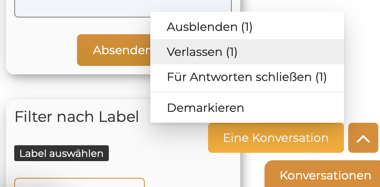
Task: Select Ausblenden (1) from the menu
Action: pyautogui.click(x=209, y=27)
